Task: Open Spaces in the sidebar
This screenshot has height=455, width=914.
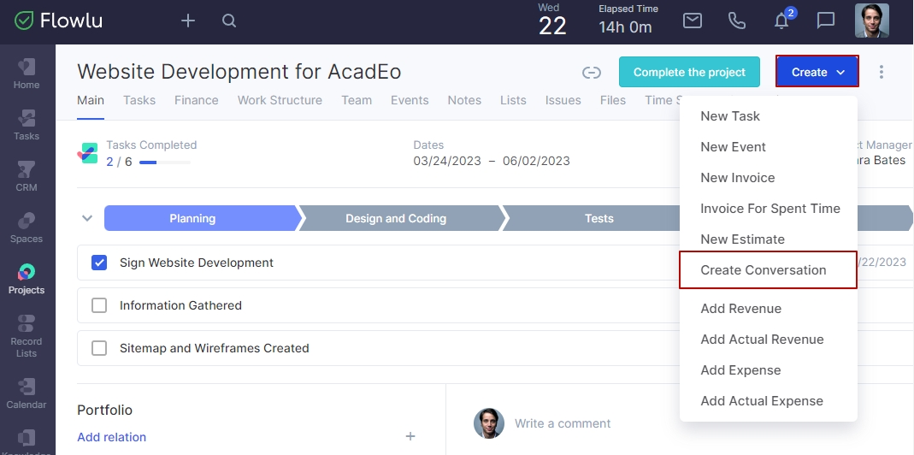Action: [27, 228]
